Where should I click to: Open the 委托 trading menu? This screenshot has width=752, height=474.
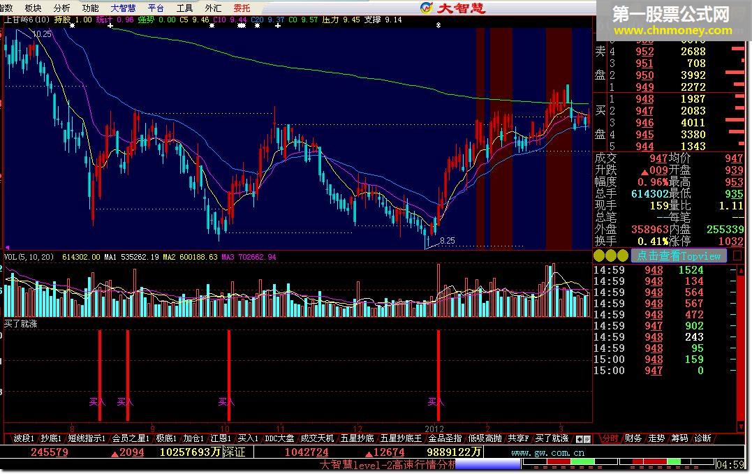242,8
